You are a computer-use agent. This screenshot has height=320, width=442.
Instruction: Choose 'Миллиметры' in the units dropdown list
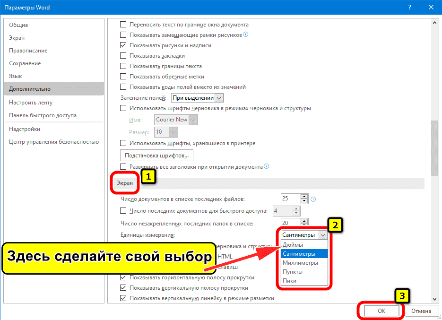(x=300, y=263)
